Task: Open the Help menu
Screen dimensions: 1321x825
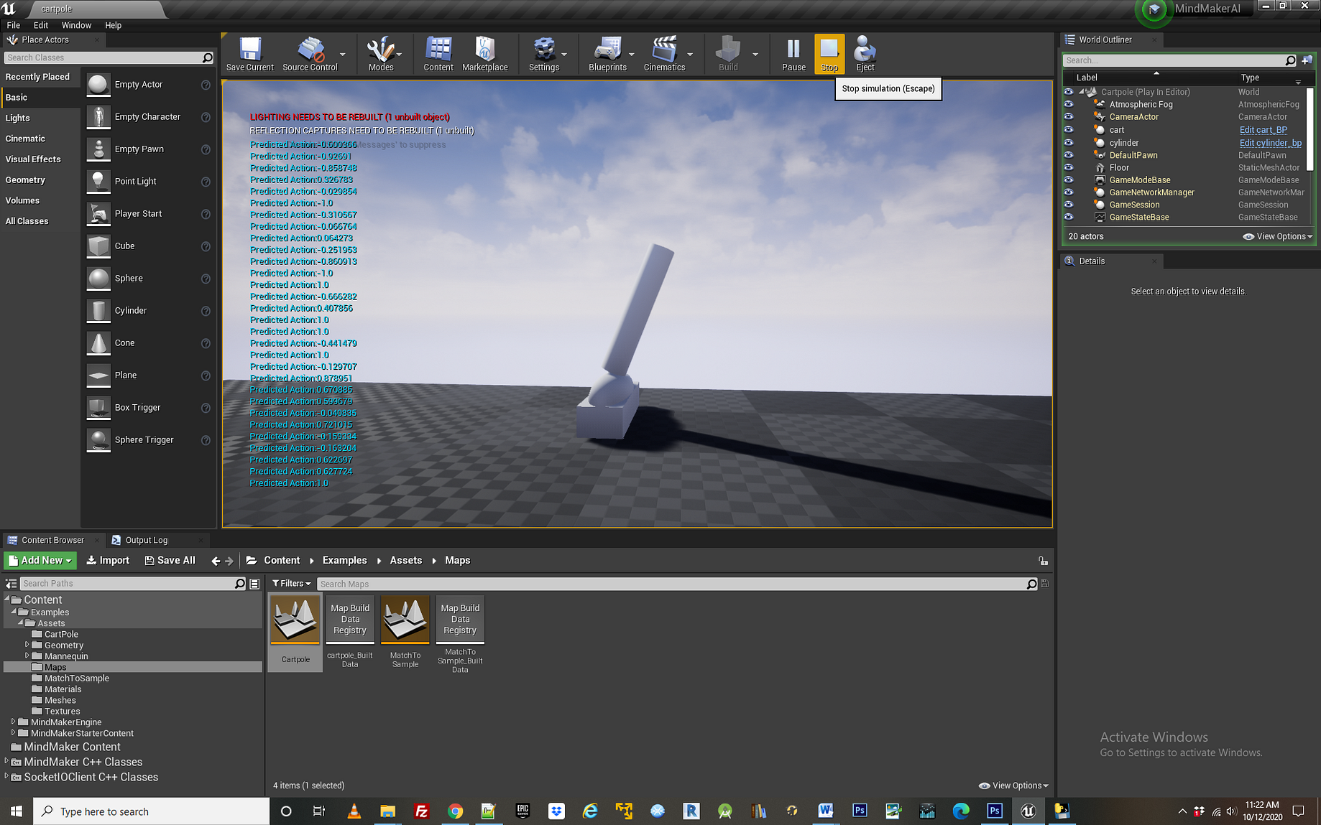Action: point(114,25)
